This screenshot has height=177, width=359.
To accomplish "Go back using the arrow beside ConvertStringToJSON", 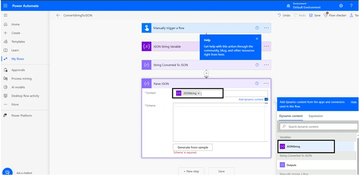I will click(58, 15).
